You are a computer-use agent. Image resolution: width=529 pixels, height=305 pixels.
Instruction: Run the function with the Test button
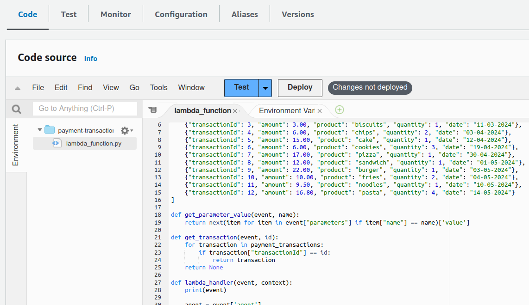(x=241, y=87)
